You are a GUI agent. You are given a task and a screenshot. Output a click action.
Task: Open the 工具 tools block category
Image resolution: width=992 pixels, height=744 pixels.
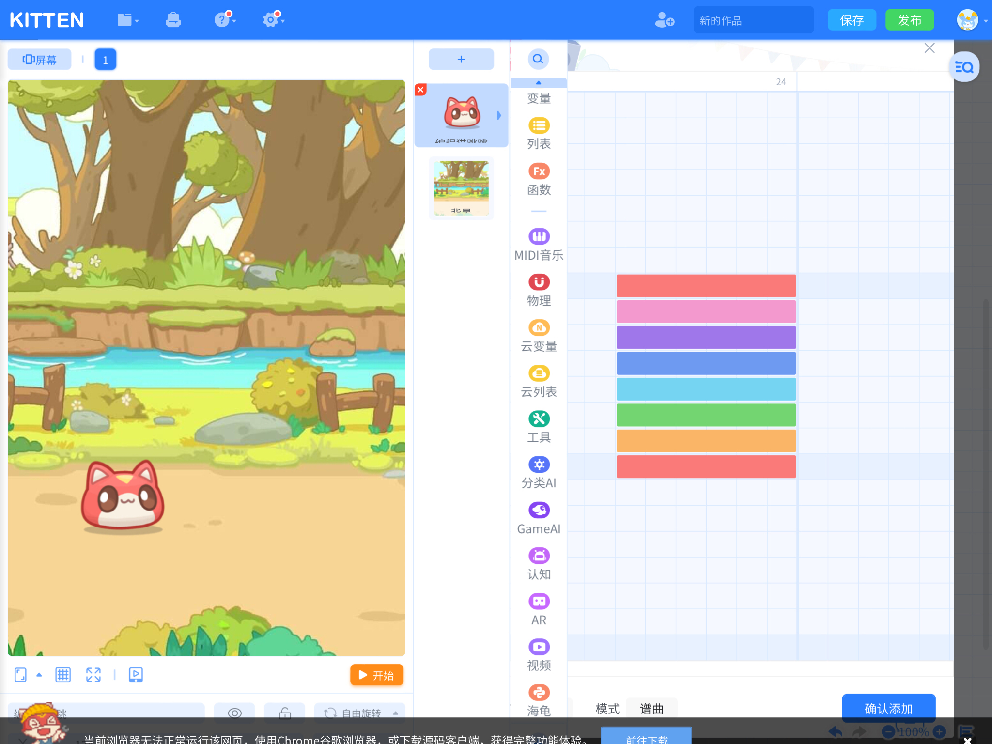click(539, 427)
